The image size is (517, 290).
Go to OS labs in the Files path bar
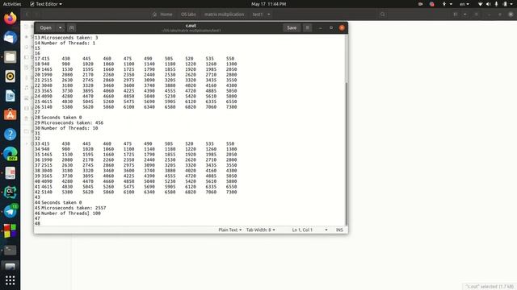[188, 14]
